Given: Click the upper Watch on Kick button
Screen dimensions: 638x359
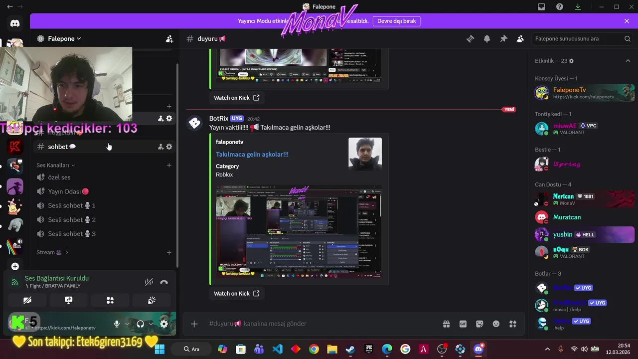Looking at the screenshot, I should [x=237, y=98].
